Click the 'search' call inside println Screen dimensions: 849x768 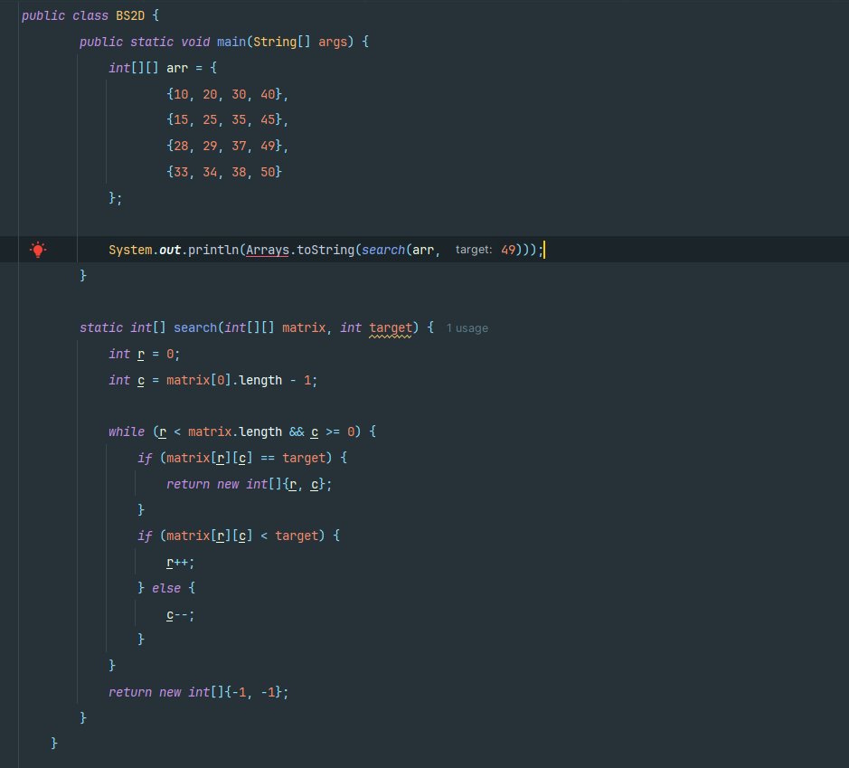[x=383, y=250]
